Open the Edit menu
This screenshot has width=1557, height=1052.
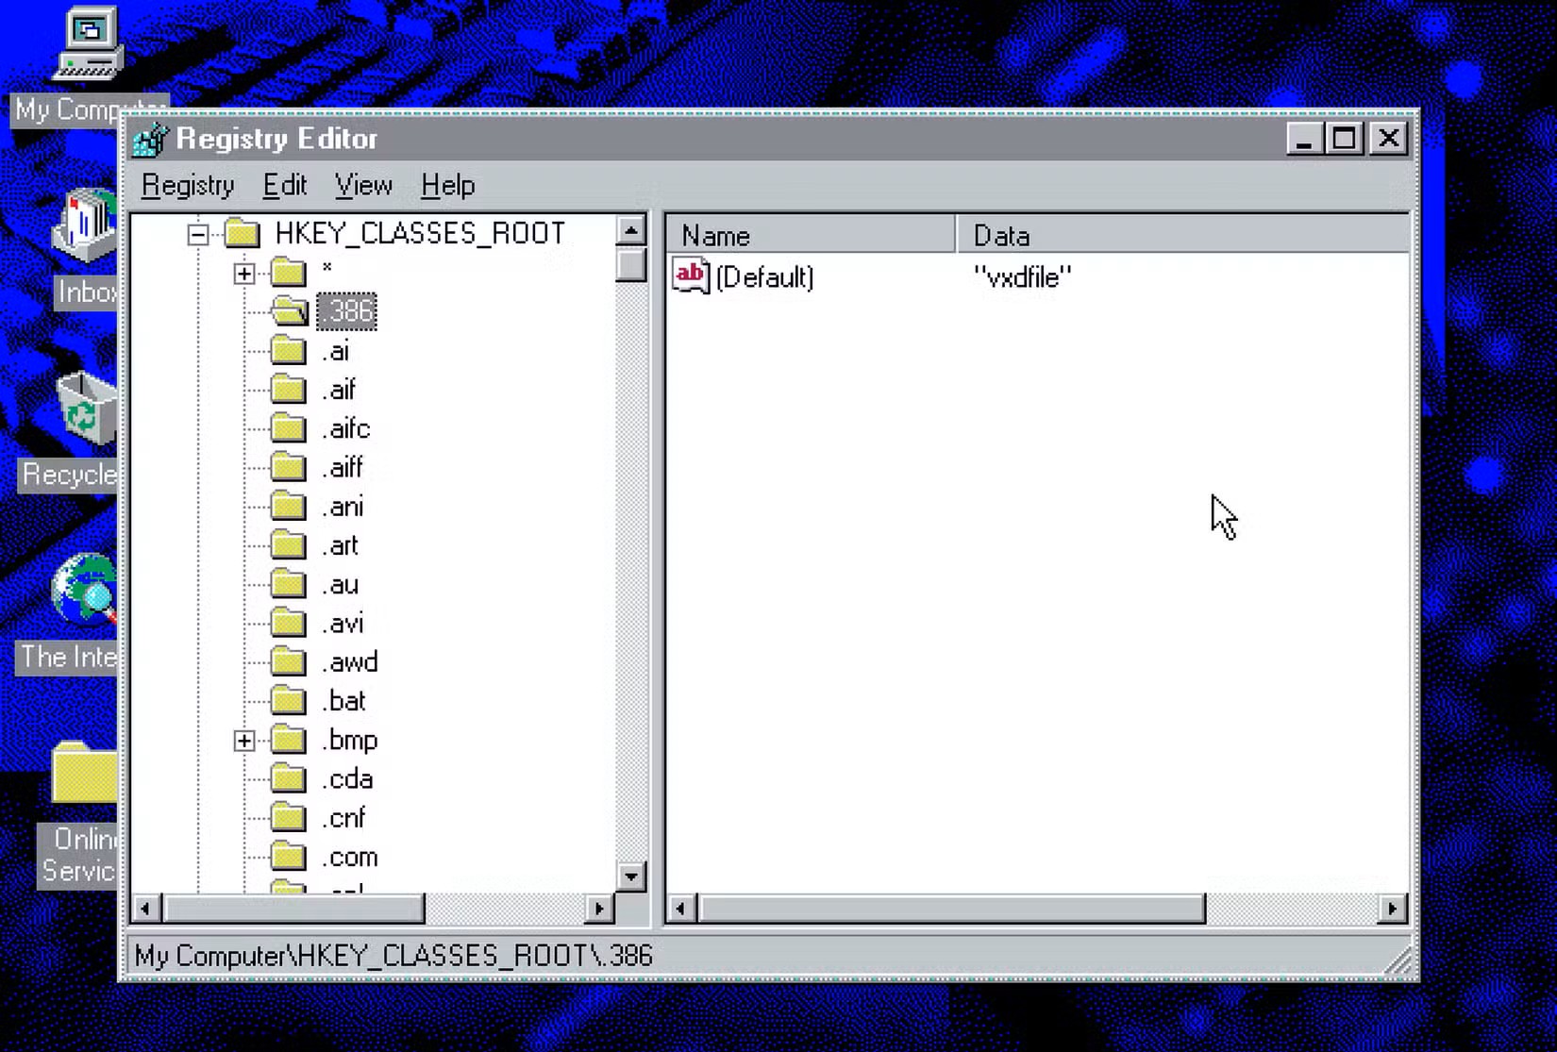coord(283,185)
